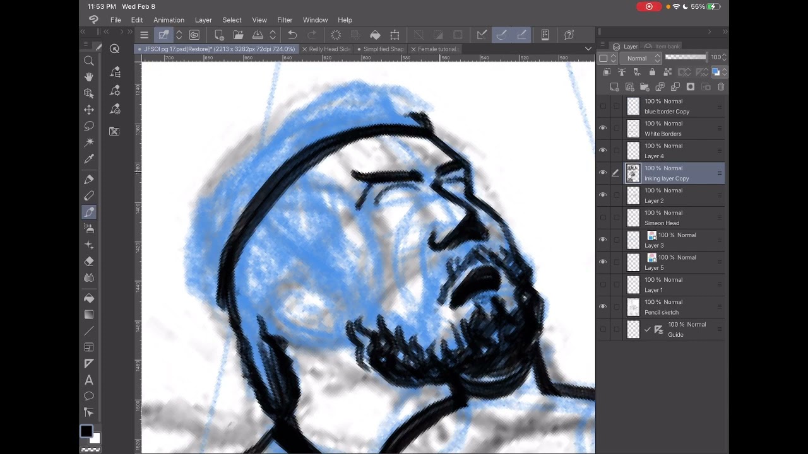Toggle Lock Layer padlock icon
This screenshot has width=808, height=454.
pyautogui.click(x=652, y=73)
